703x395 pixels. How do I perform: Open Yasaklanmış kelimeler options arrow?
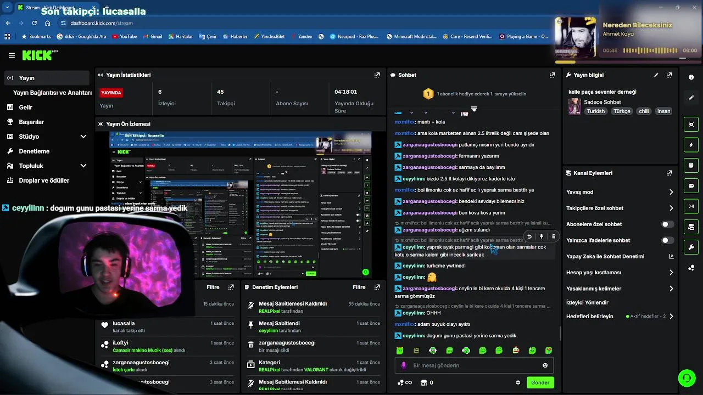click(671, 289)
